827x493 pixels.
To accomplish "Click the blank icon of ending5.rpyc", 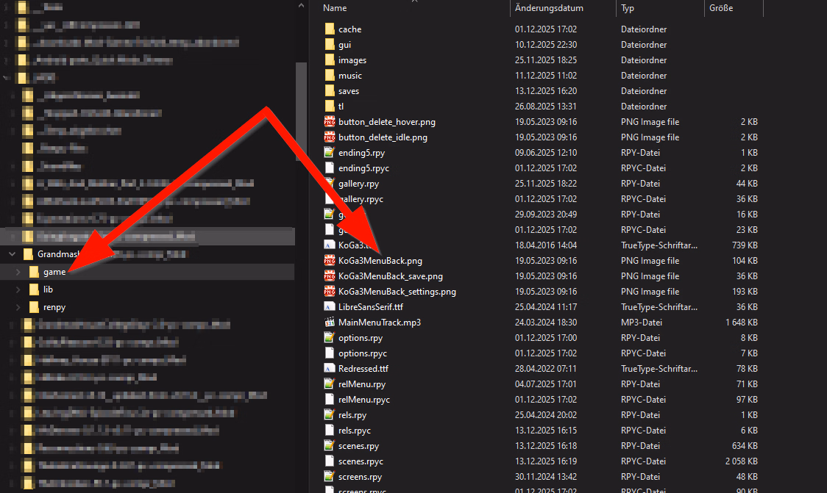I will [x=330, y=168].
